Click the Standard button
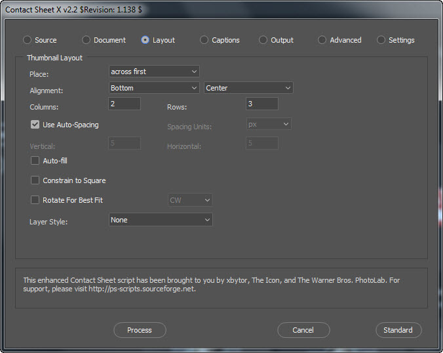Image resolution: width=443 pixels, height=353 pixels. tap(398, 330)
